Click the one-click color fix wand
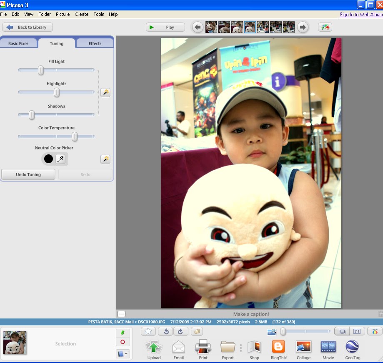Image resolution: width=383 pixels, height=363 pixels. pos(105,159)
